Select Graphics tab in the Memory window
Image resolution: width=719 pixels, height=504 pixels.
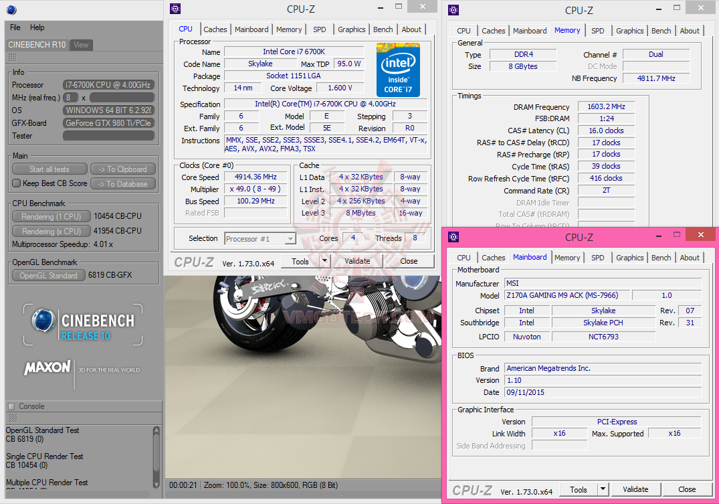point(629,31)
